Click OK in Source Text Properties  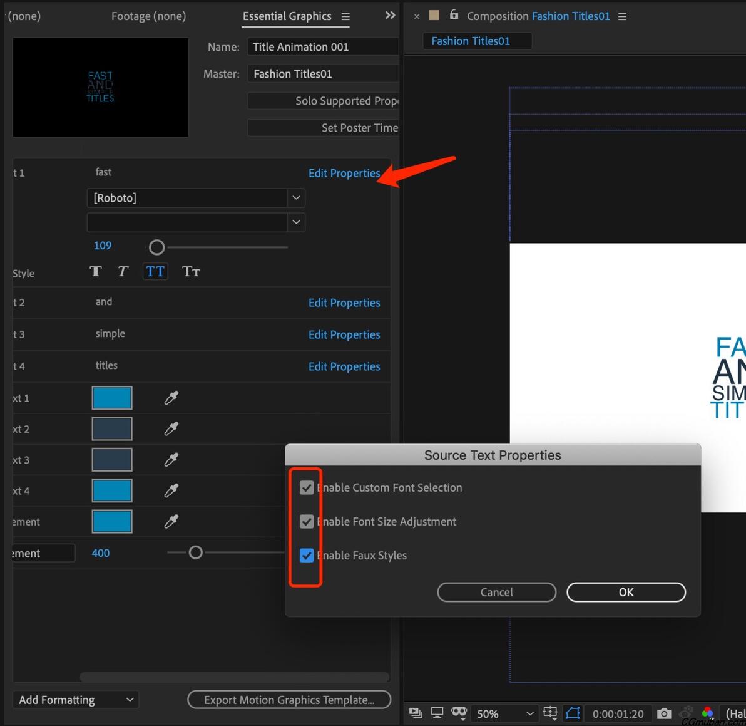click(x=626, y=593)
